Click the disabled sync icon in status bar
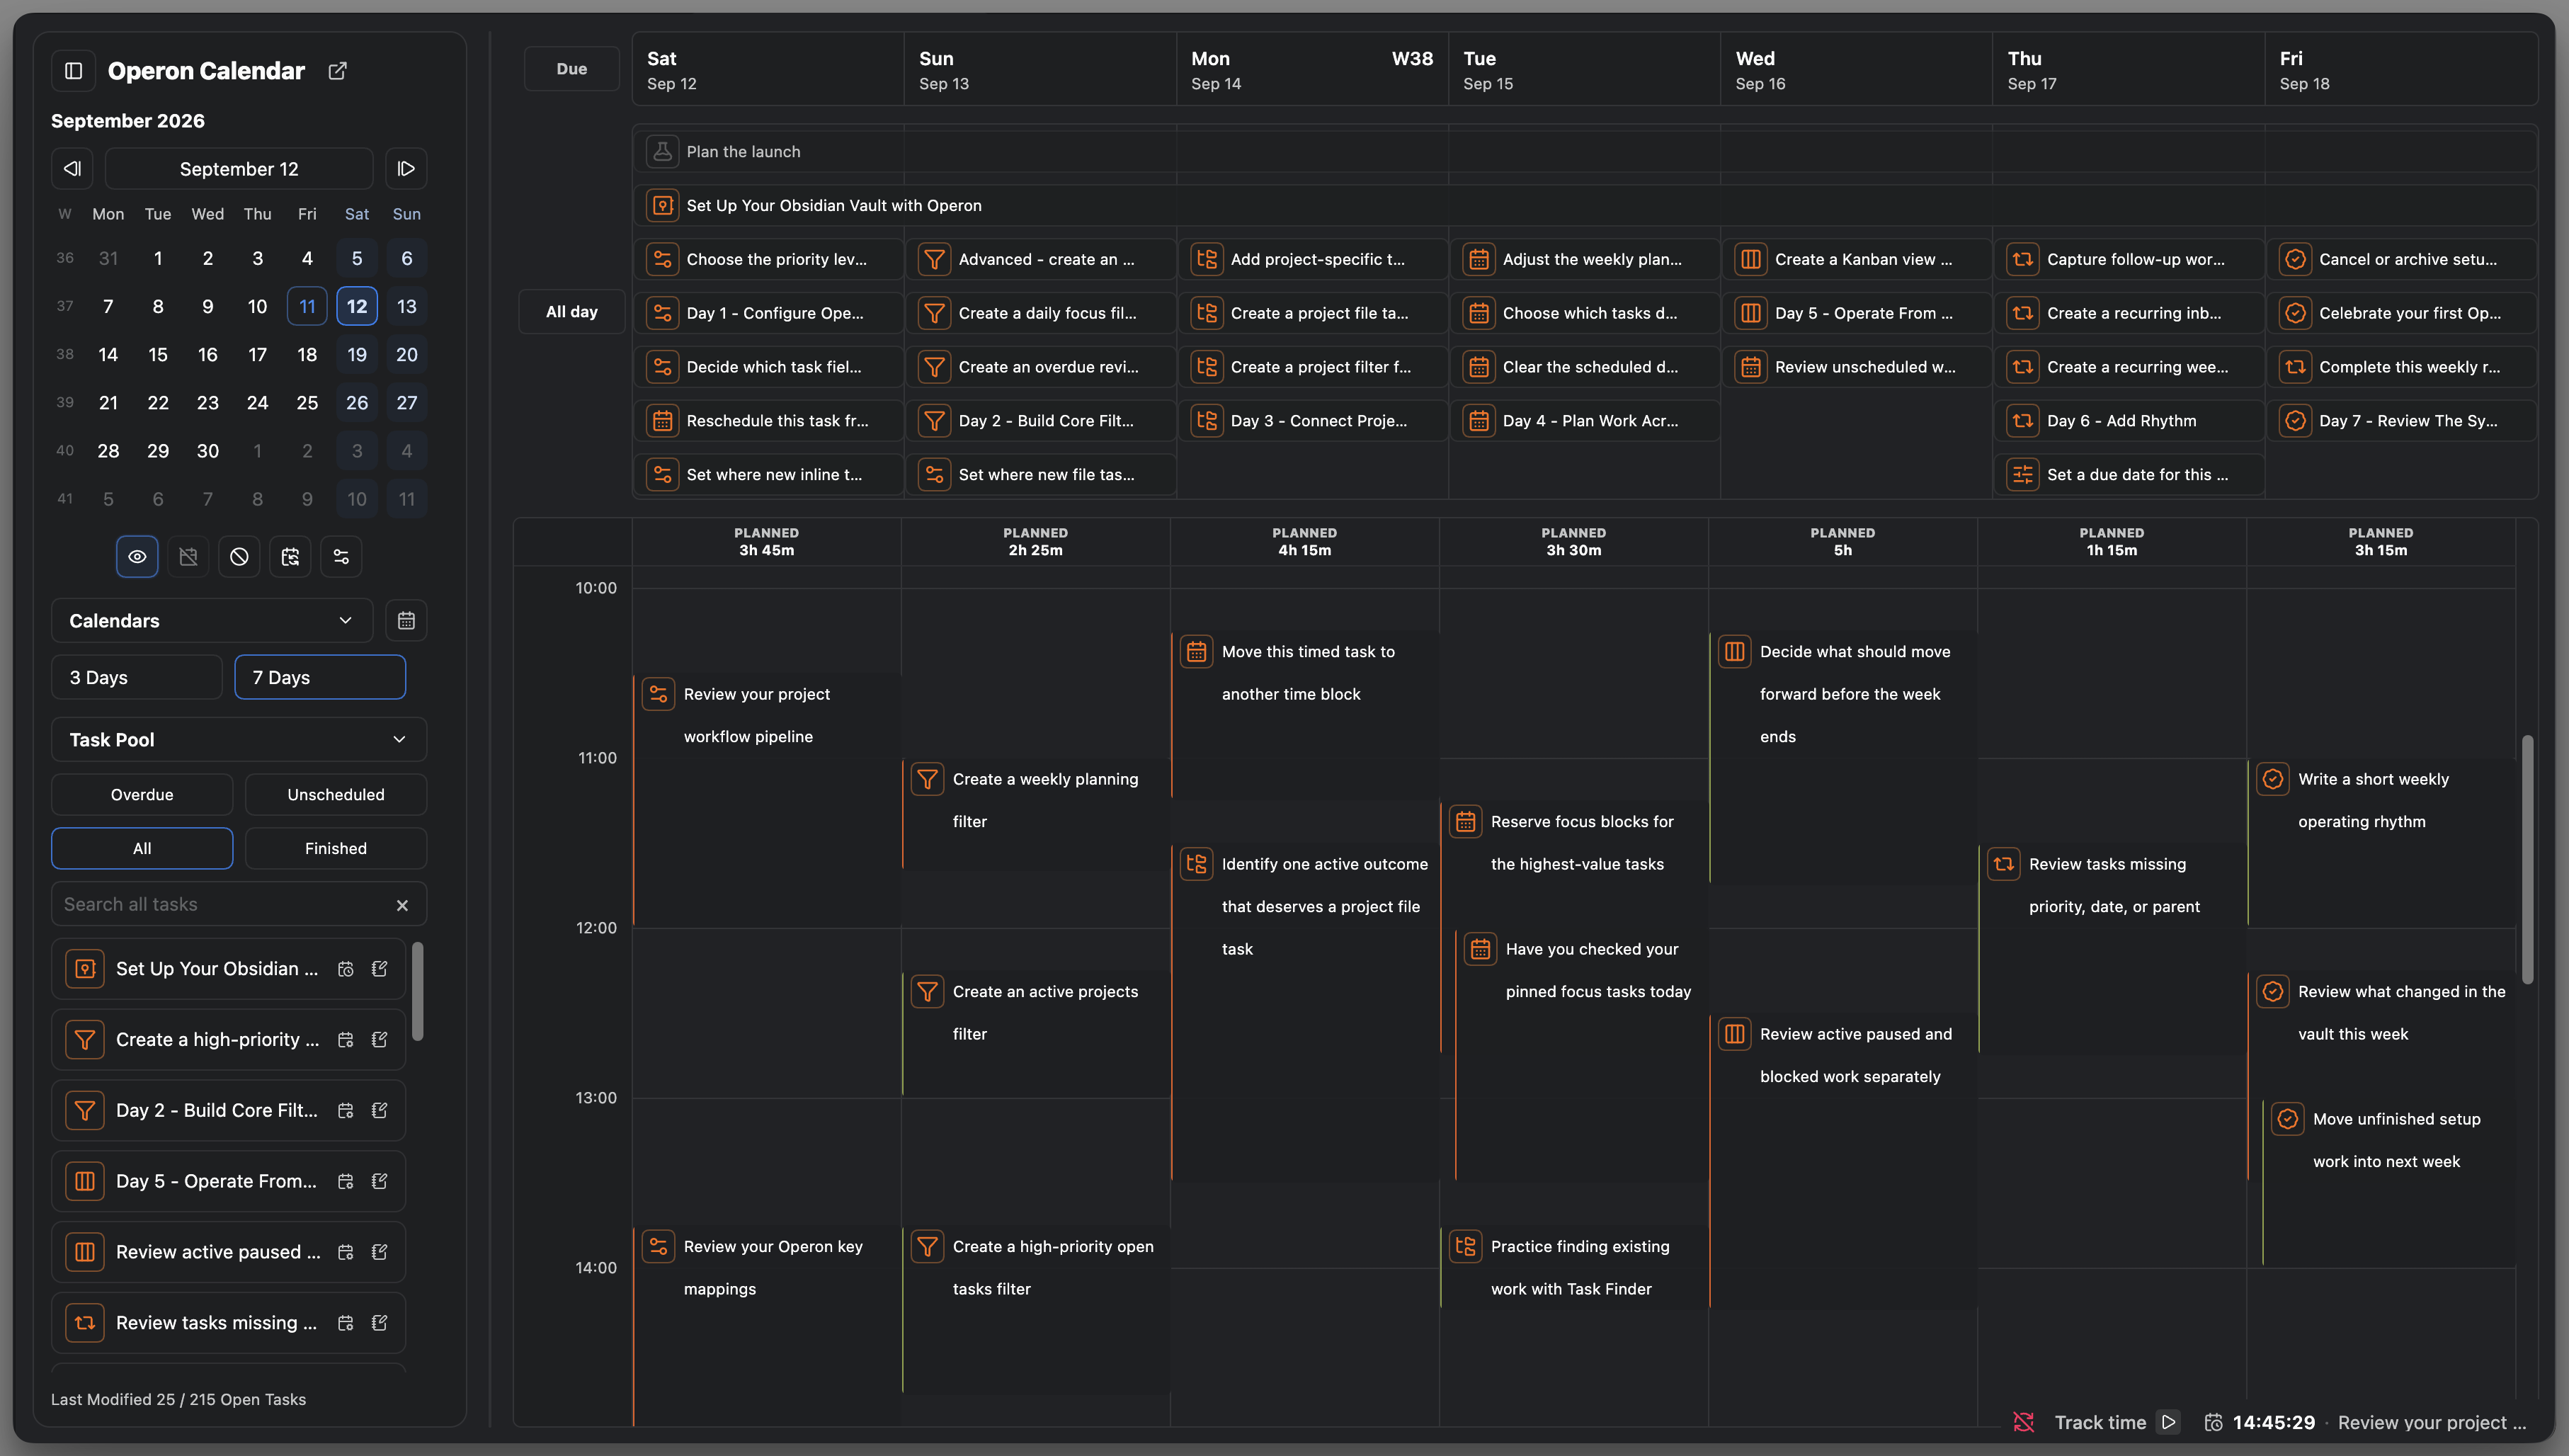Screen dimensions: 2569x1456 point(2024,1422)
